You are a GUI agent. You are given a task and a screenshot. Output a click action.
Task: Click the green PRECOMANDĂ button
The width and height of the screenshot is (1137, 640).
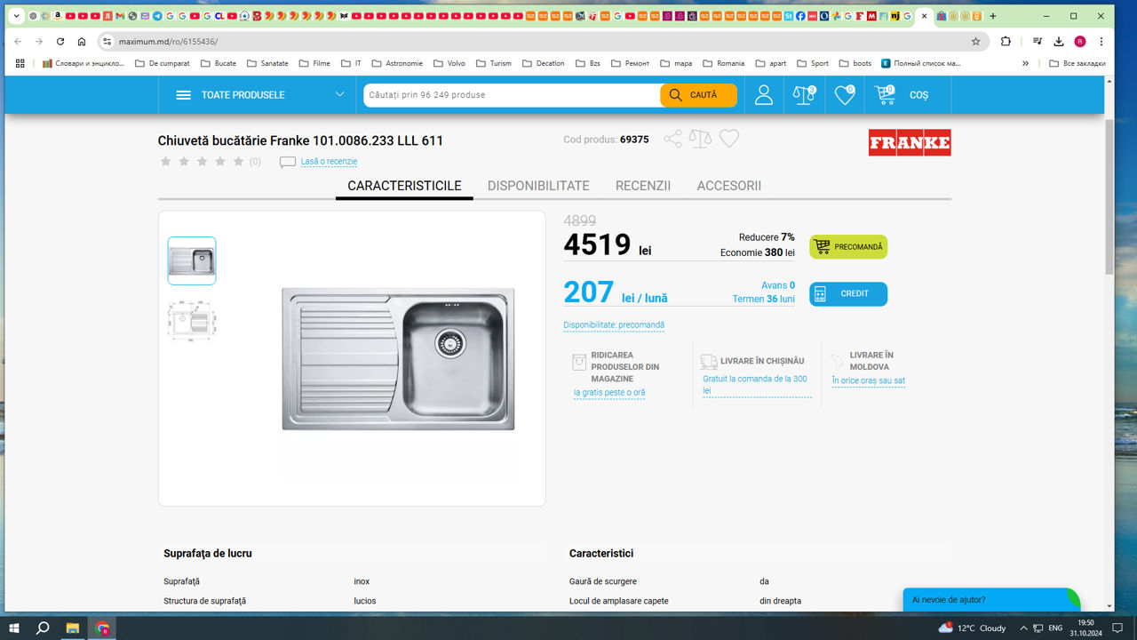pyautogui.click(x=848, y=247)
